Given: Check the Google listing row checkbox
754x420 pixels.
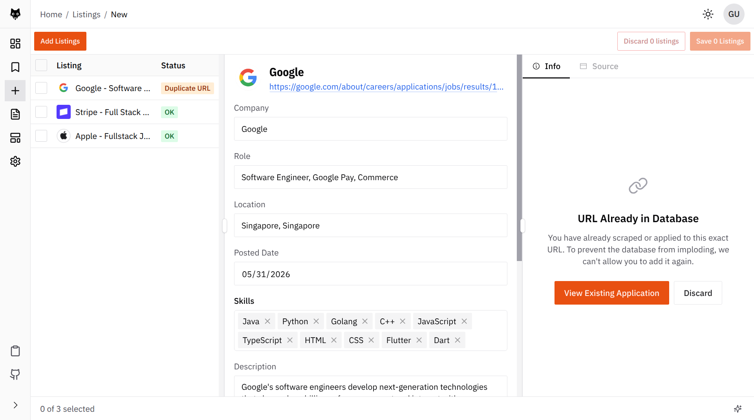Looking at the screenshot, I should (41, 88).
